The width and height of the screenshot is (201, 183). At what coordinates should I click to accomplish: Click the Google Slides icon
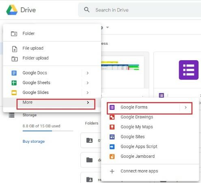(14, 93)
